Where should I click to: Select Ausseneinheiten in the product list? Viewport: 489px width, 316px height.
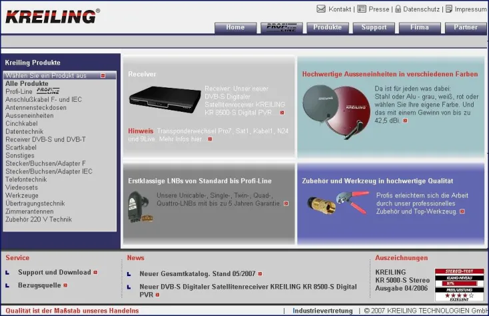tap(29, 115)
